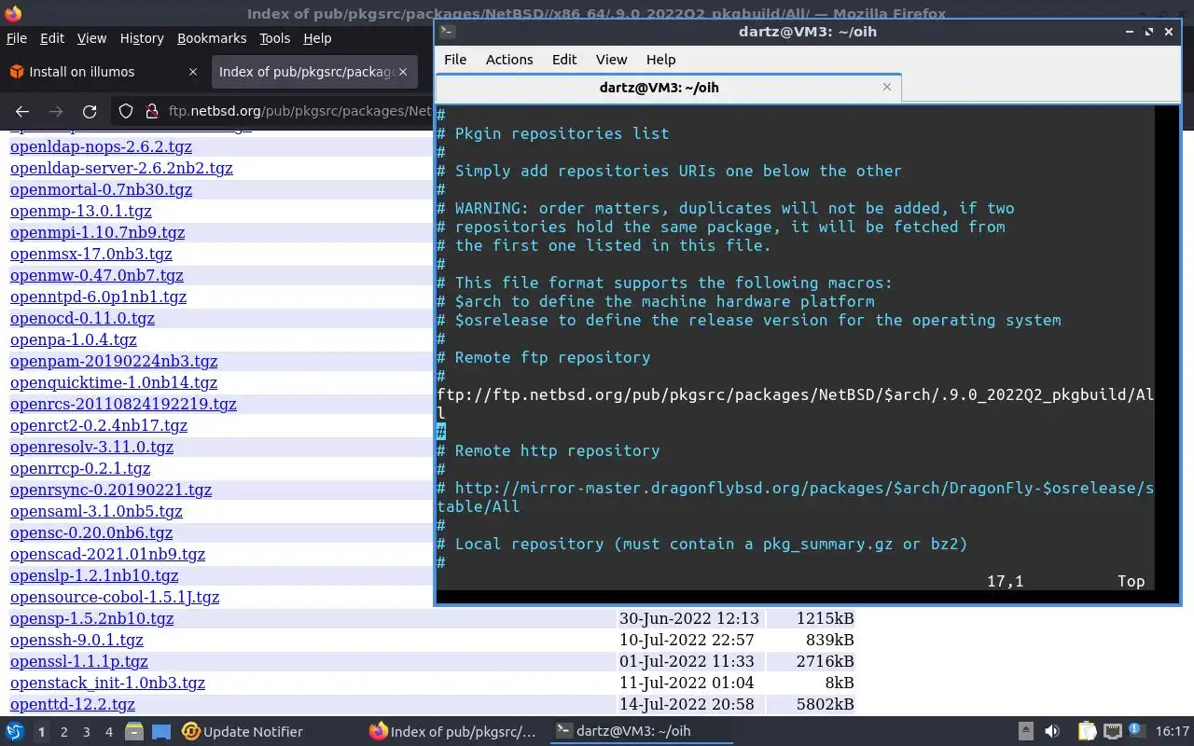Download openssh-9.0.1.tgz
Screen dimensions: 1194x746
(x=76, y=640)
